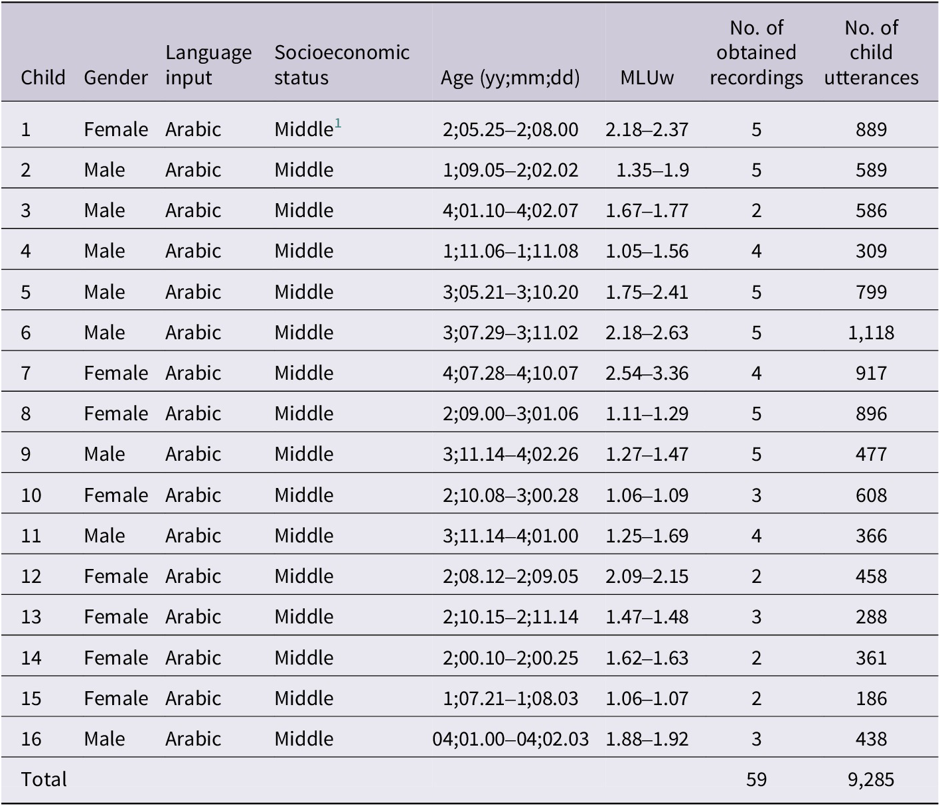Select the total recordings value 59
The width and height of the screenshot is (940, 806).
click(x=756, y=779)
